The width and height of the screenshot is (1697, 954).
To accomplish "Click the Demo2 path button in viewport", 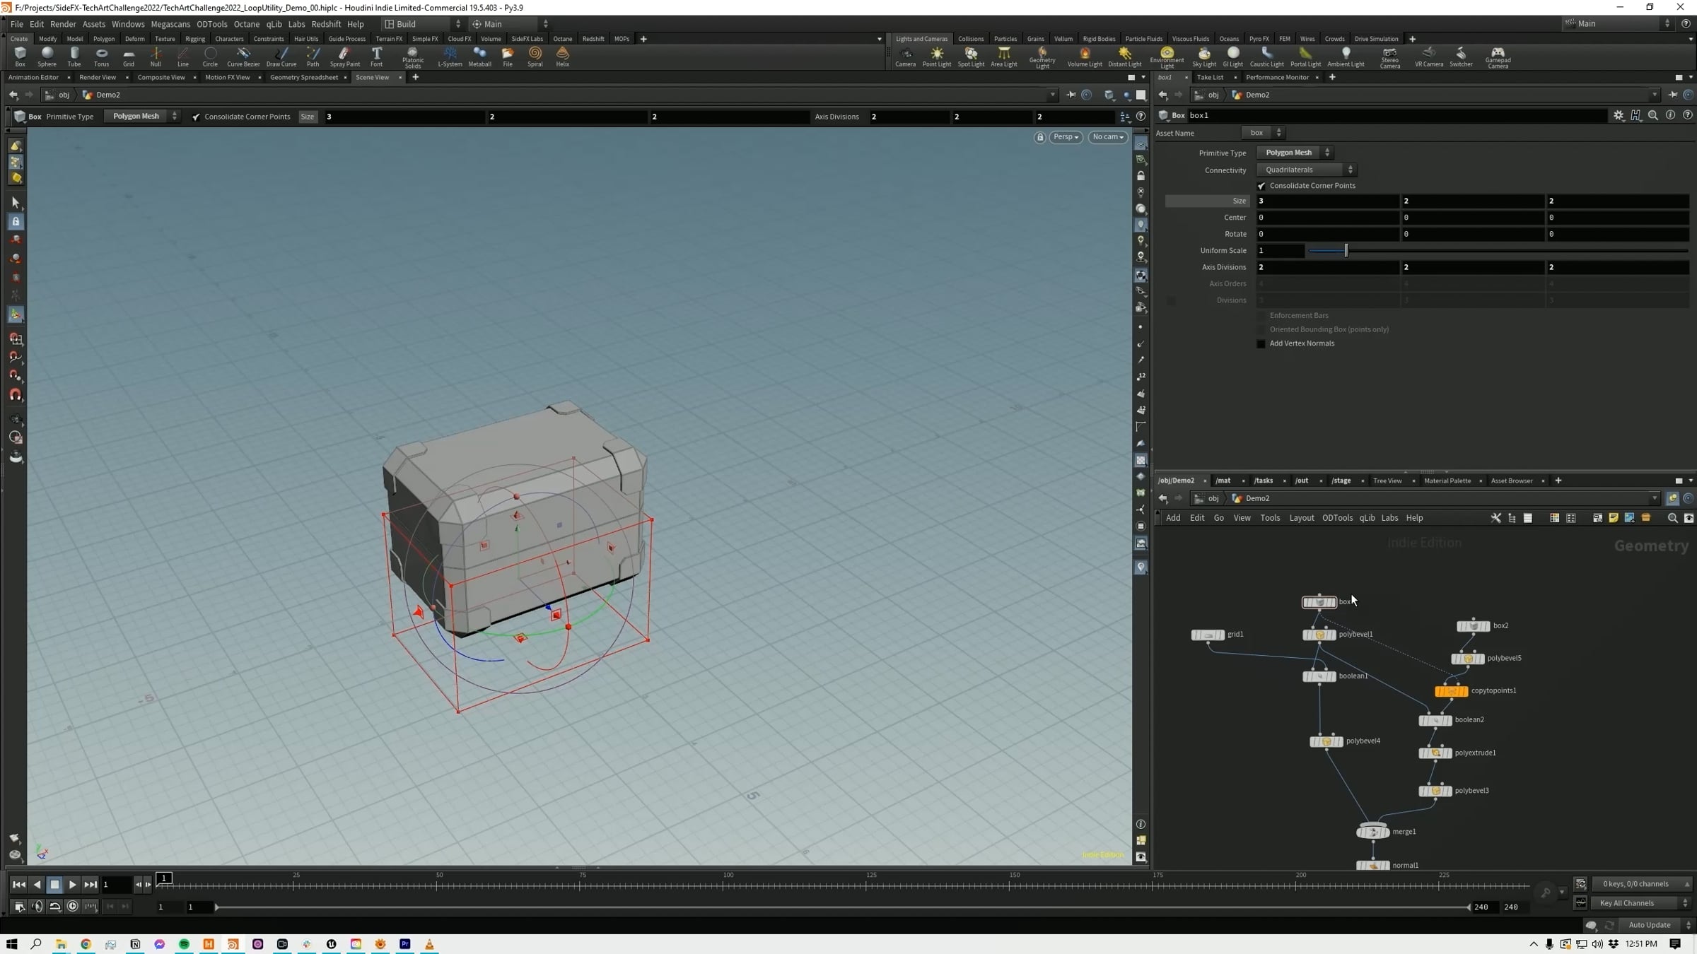I will [x=102, y=95].
